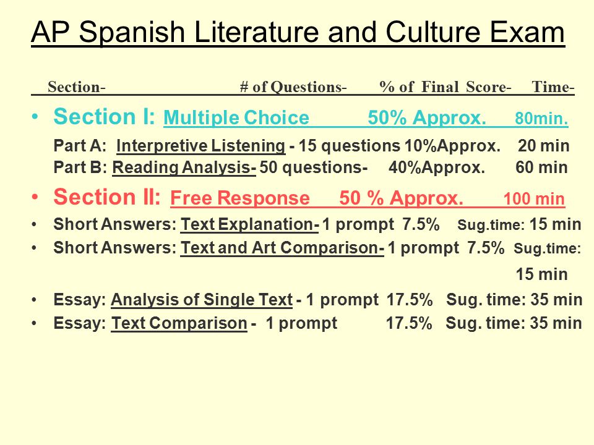
Task: Click the 100 min red time label
Action: [x=534, y=198]
